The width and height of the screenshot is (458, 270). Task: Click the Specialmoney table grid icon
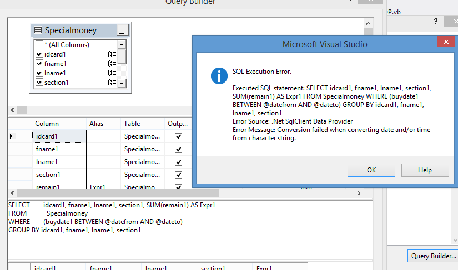pos(38,30)
